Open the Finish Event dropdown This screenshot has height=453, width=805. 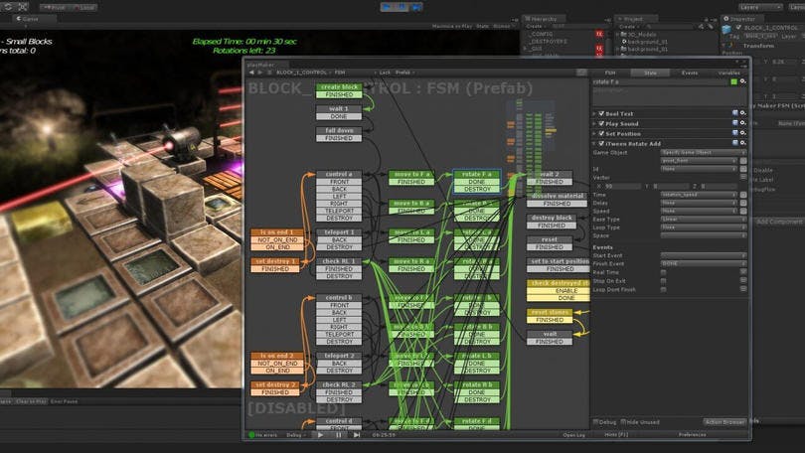click(703, 263)
